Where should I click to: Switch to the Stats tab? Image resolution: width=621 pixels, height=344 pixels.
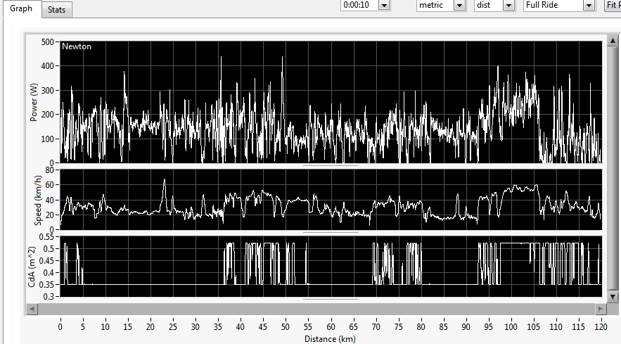[56, 9]
